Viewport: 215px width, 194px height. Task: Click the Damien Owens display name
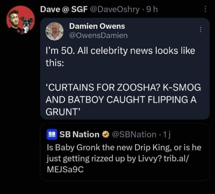coord(97,26)
